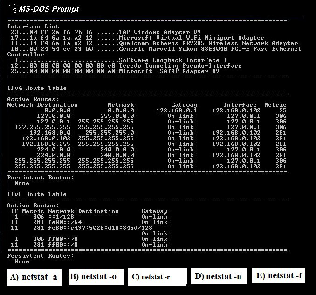Viewport: 316px width, 295px height.
Task: Click the 'IPv4 Route Table' heading
Action: 37,88
